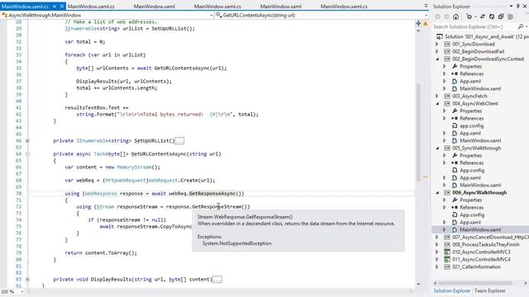Click app.config icon under 004_AsyncWebClient
The height and width of the screenshot is (297, 529).
(x=455, y=125)
